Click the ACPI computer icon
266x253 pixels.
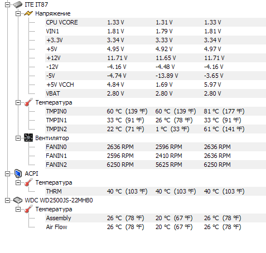click(x=18, y=173)
